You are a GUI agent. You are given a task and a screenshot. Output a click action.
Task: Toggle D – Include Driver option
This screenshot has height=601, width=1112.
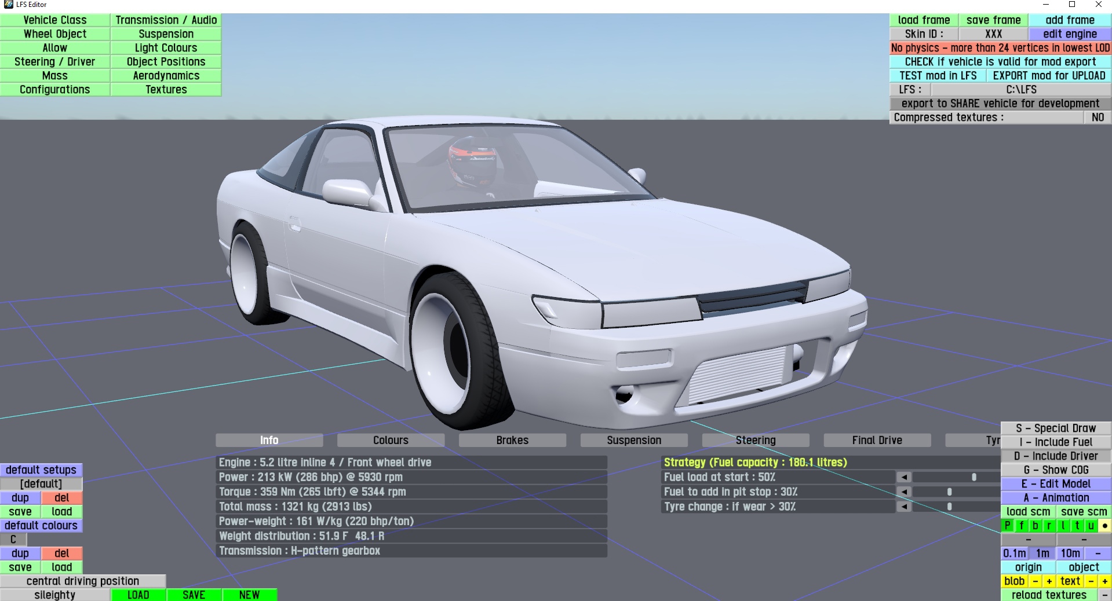point(1056,456)
